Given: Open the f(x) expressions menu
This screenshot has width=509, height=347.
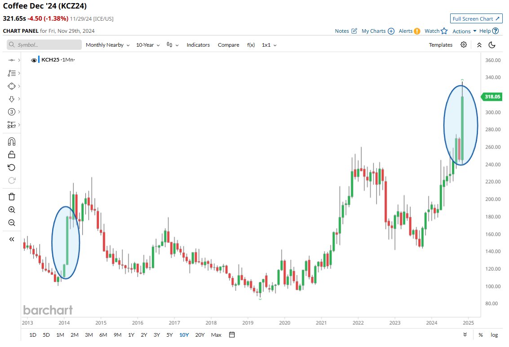Looking at the screenshot, I should [x=251, y=45].
